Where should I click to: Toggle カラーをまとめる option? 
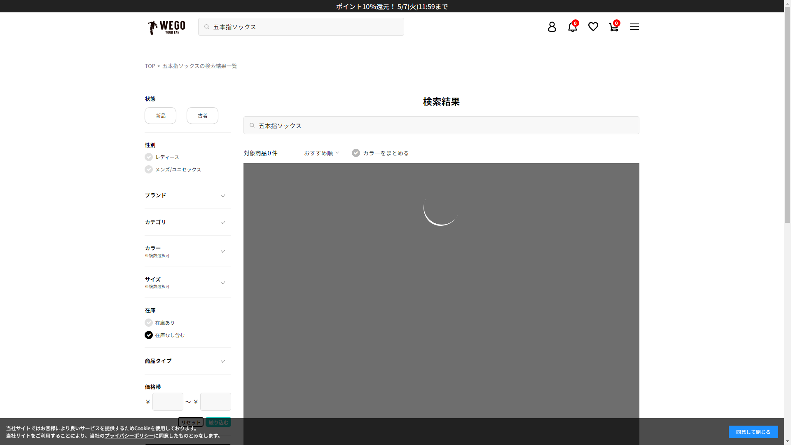(x=356, y=153)
